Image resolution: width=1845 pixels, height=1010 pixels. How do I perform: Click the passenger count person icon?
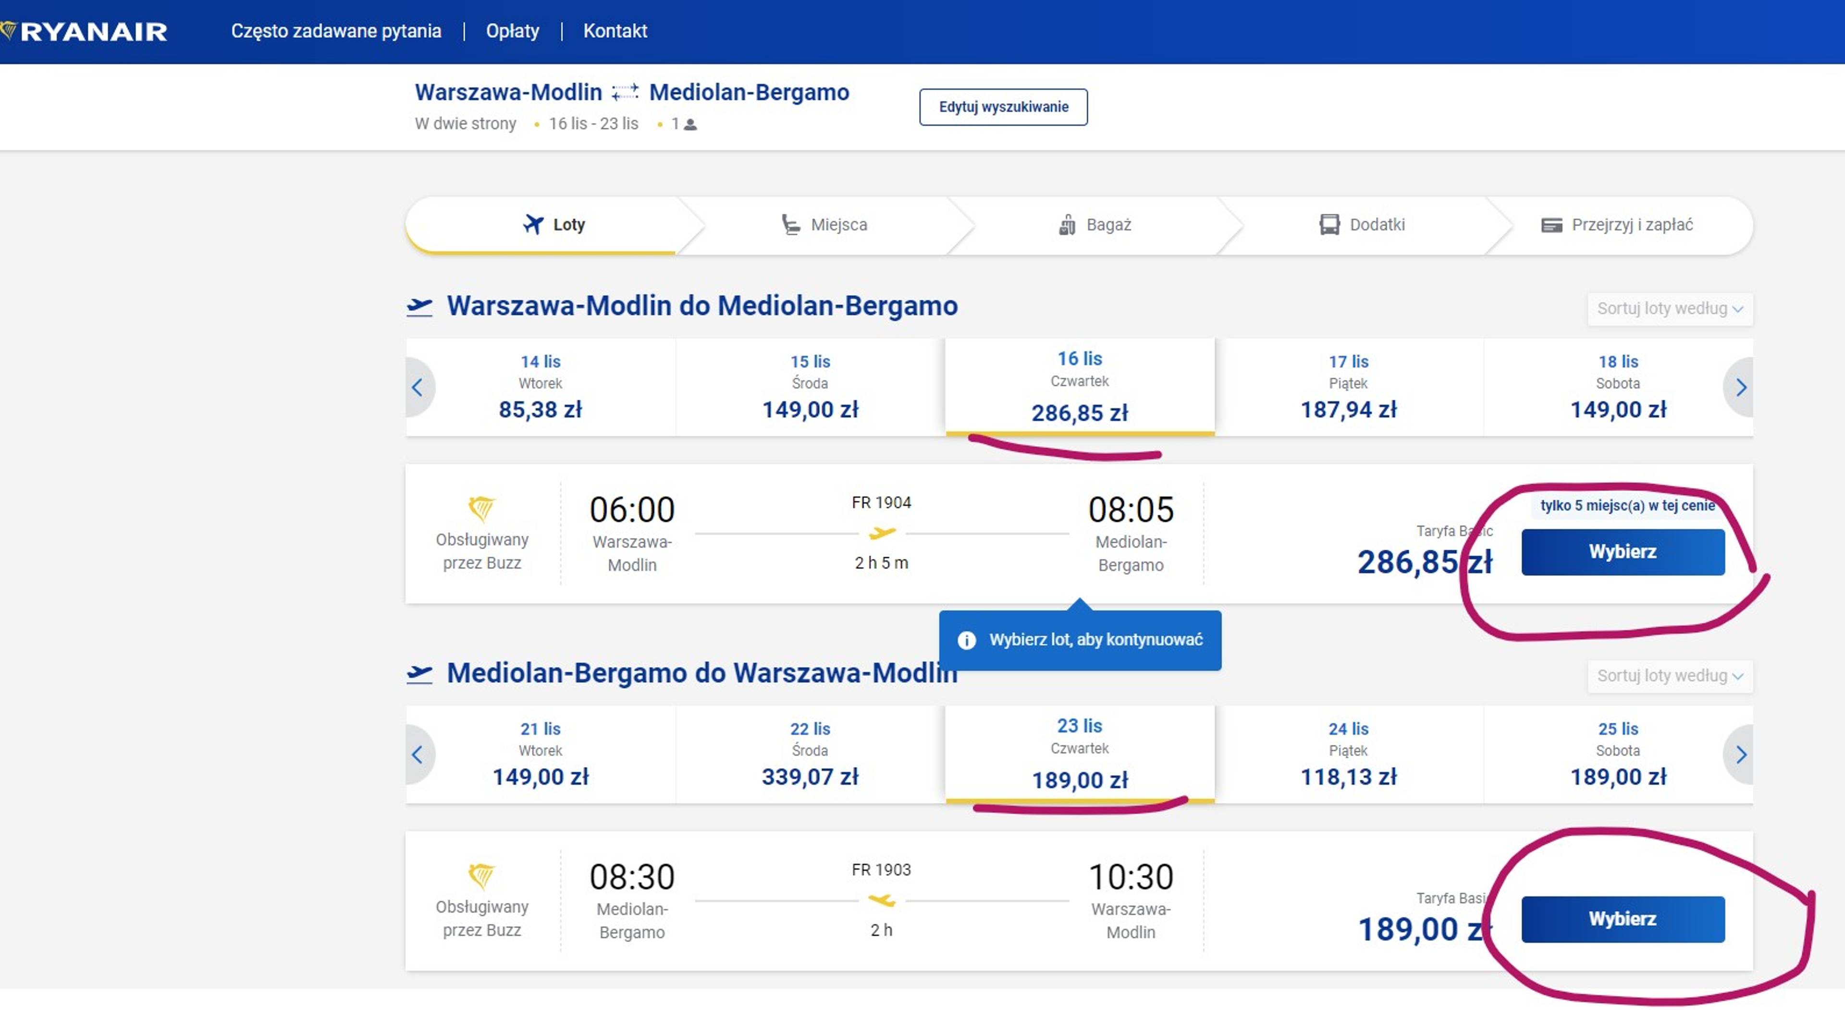click(690, 124)
